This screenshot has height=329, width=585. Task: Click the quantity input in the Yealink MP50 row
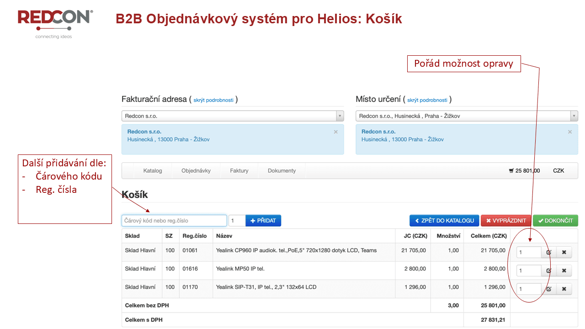(529, 271)
